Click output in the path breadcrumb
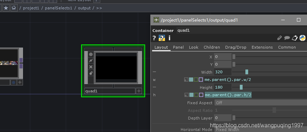 84,8
